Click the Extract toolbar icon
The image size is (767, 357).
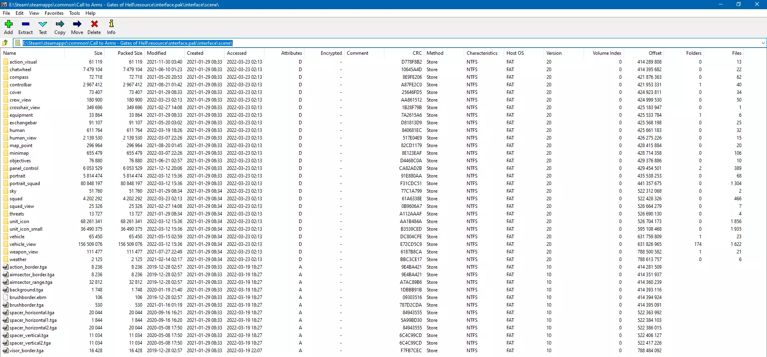click(26, 24)
